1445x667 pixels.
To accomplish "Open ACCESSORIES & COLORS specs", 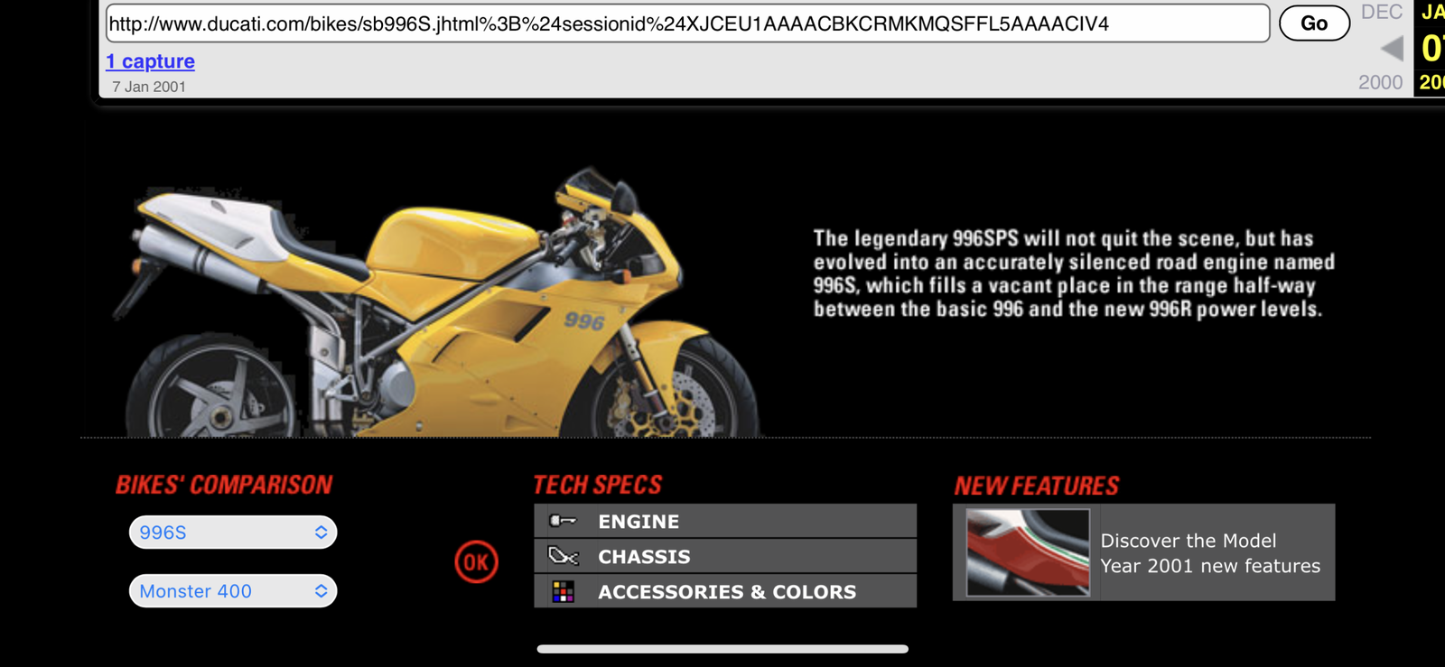I will point(725,591).
